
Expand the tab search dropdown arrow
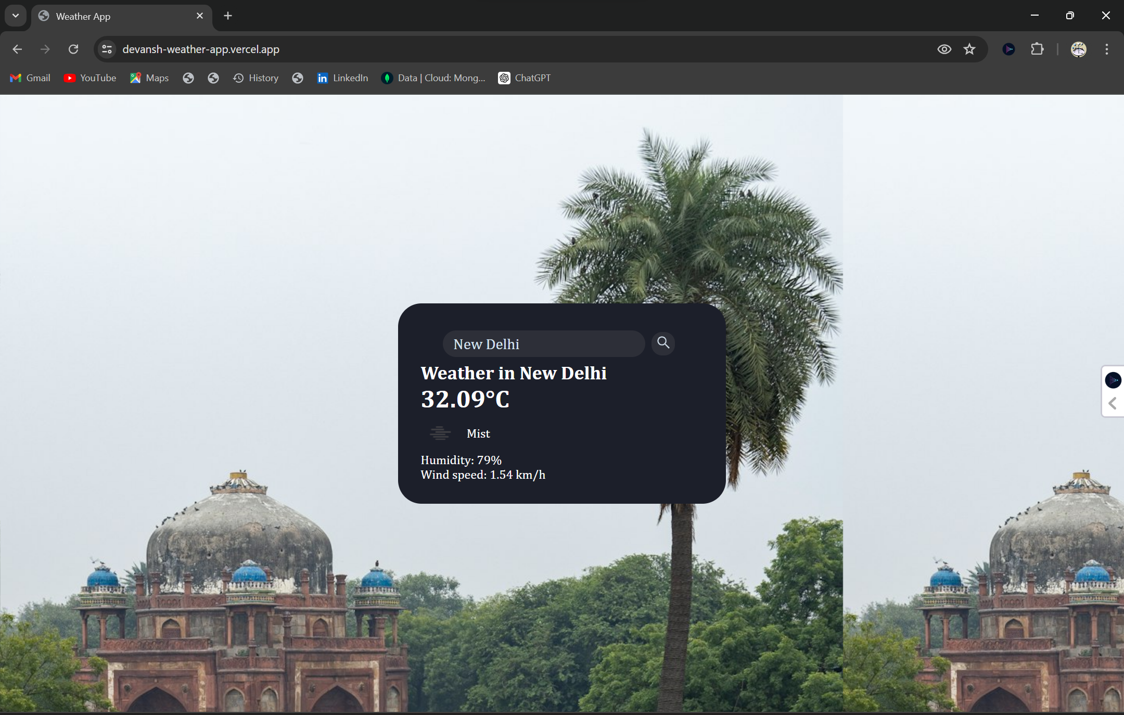(16, 16)
